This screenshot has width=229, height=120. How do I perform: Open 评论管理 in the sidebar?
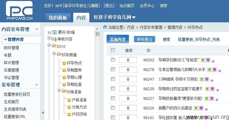pyautogui.click(x=12, y=78)
